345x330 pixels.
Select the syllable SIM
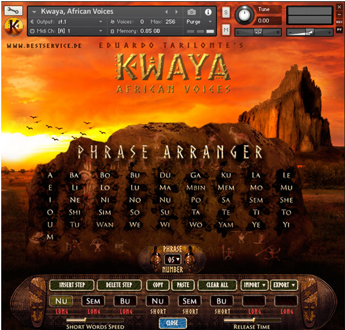(x=104, y=212)
